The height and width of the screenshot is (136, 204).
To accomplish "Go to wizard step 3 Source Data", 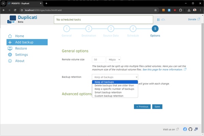I will 111,29.
